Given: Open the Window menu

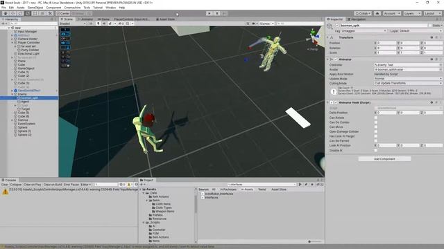Looking at the screenshot, I should click(x=110, y=8).
